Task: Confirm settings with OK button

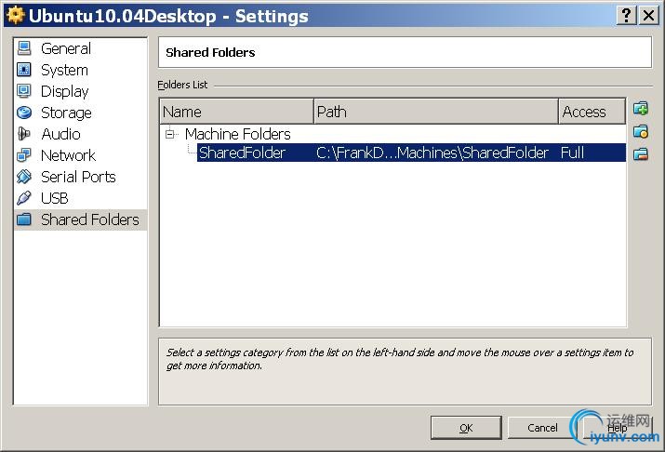Action: coord(466,428)
